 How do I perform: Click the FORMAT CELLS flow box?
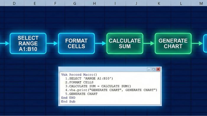[76, 44]
